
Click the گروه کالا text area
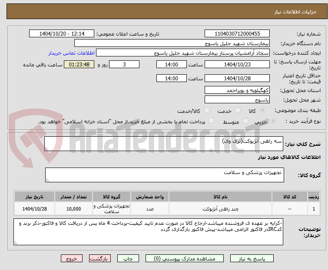(165, 175)
